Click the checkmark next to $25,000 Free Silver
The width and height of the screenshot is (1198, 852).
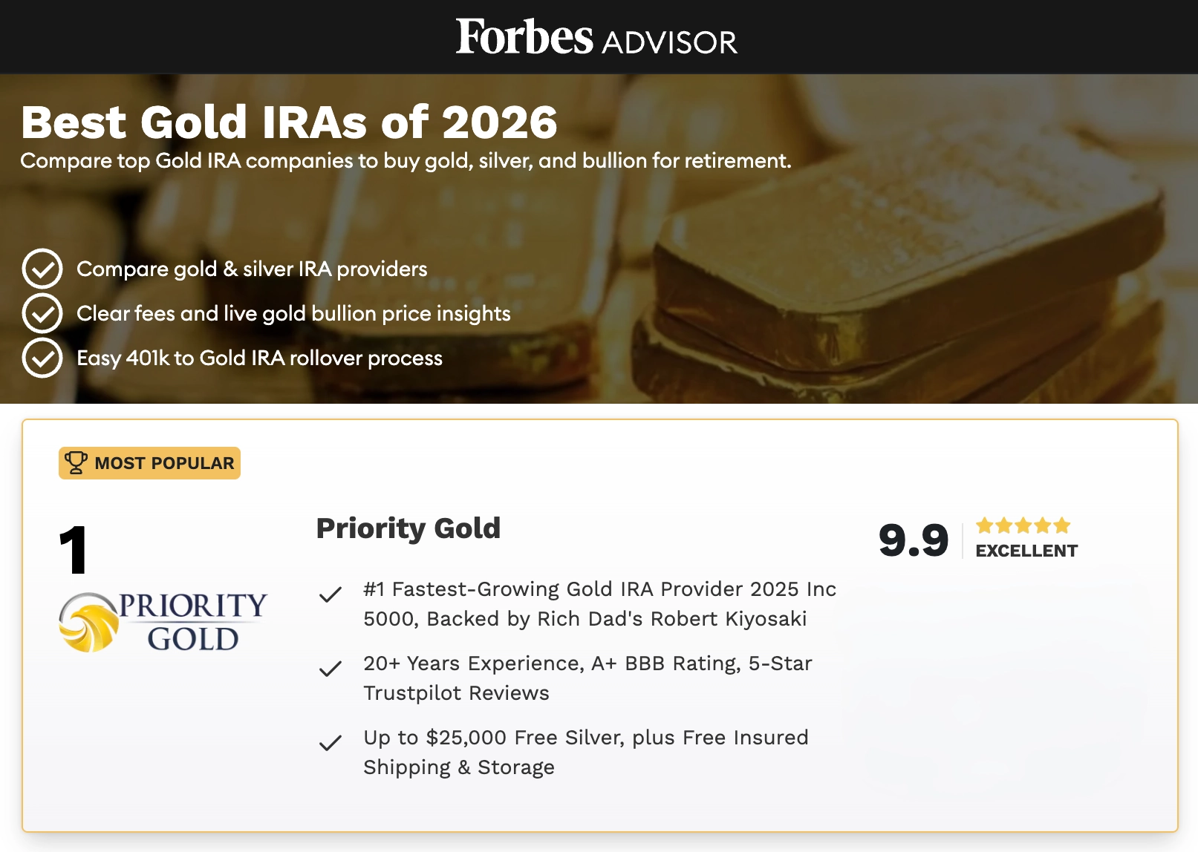[331, 743]
